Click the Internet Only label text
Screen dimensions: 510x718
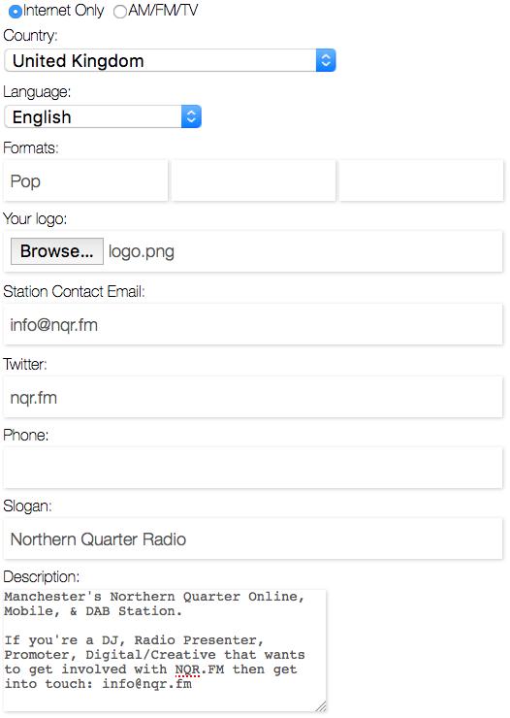[x=64, y=11]
